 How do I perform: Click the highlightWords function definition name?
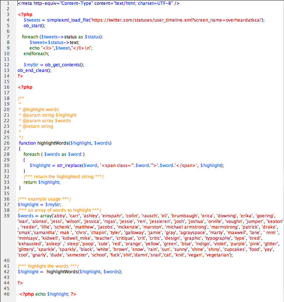(53, 143)
